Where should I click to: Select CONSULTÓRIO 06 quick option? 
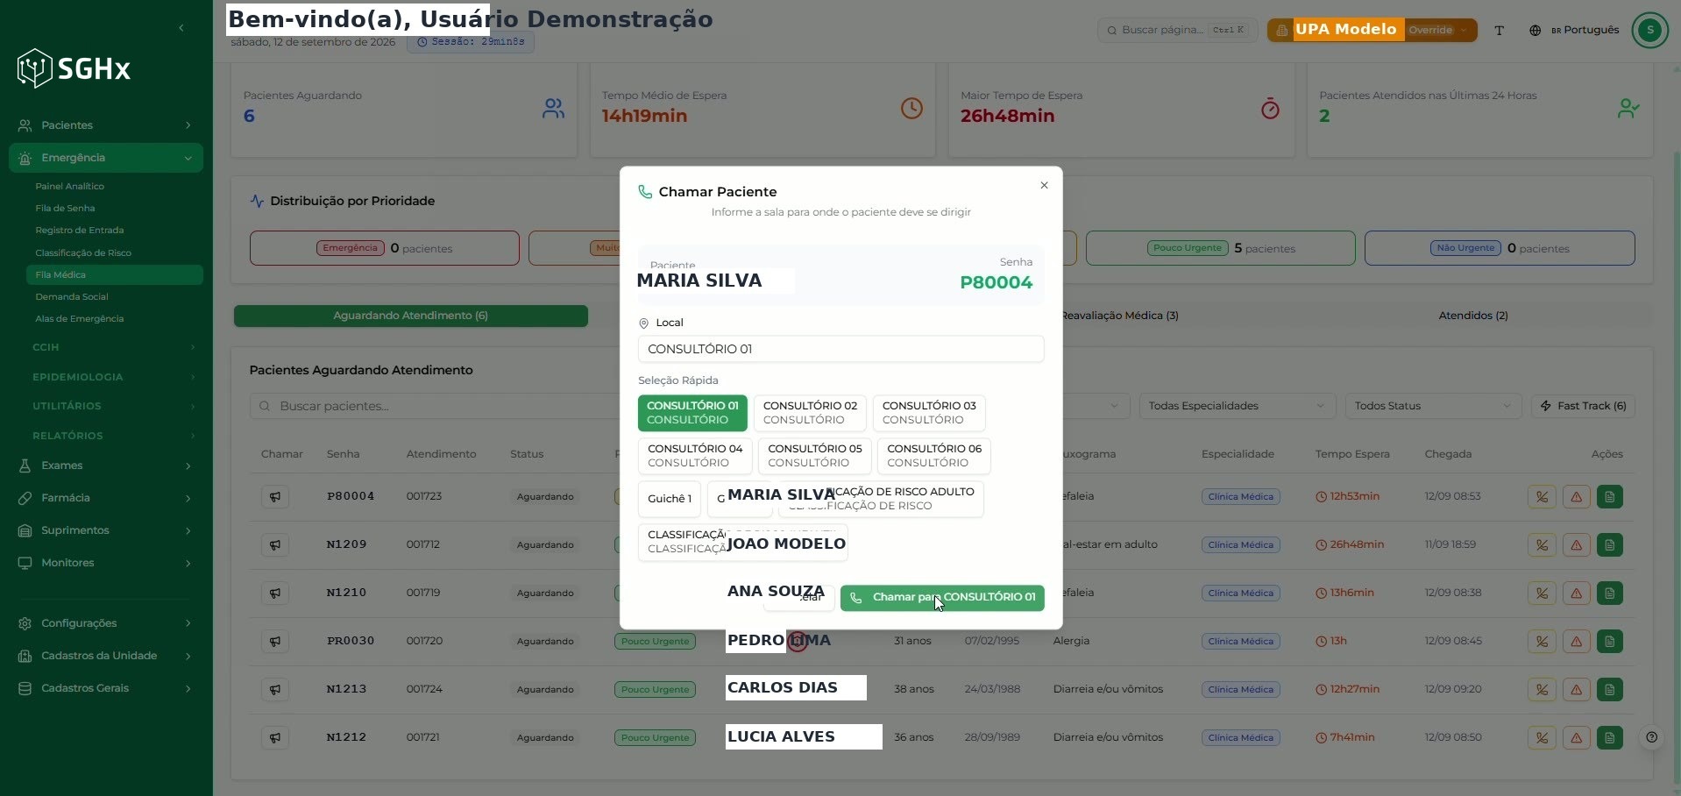[x=934, y=456]
